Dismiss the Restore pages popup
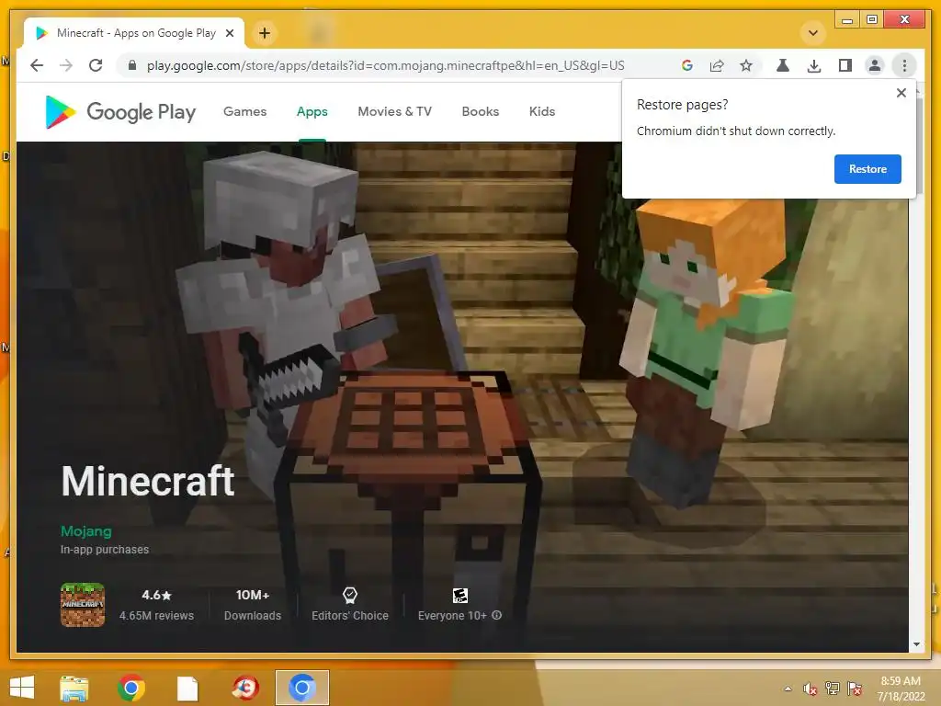This screenshot has width=941, height=706. 901,93
